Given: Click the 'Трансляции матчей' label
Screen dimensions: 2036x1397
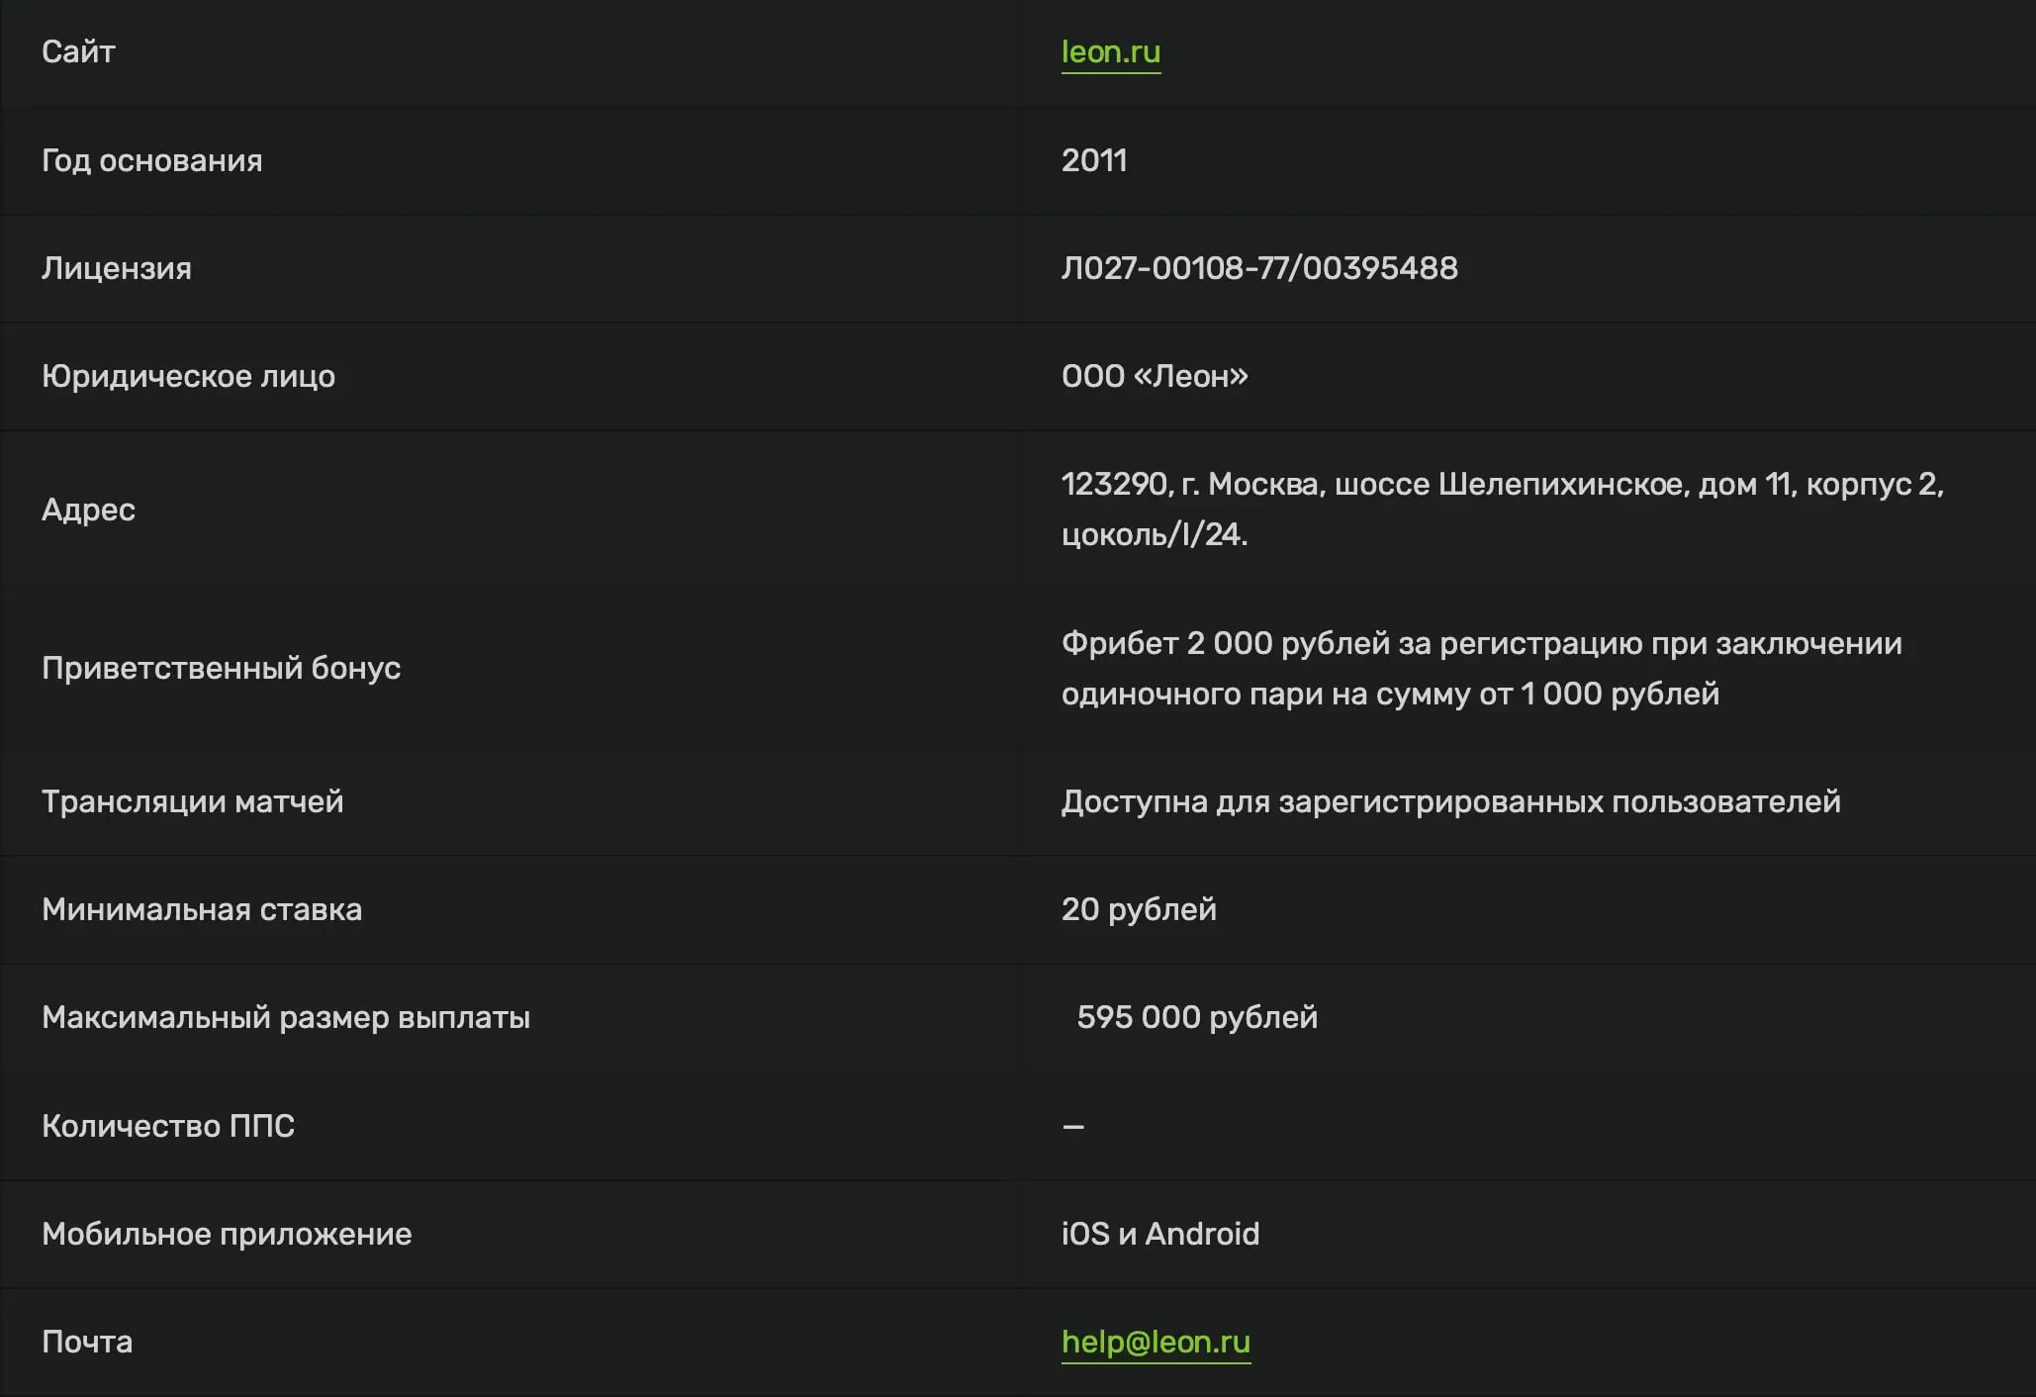Looking at the screenshot, I should 193,801.
